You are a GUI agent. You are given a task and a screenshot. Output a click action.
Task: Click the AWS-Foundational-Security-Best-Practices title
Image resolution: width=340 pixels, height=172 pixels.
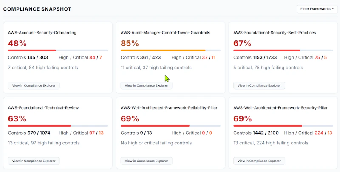pyautogui.click(x=275, y=33)
